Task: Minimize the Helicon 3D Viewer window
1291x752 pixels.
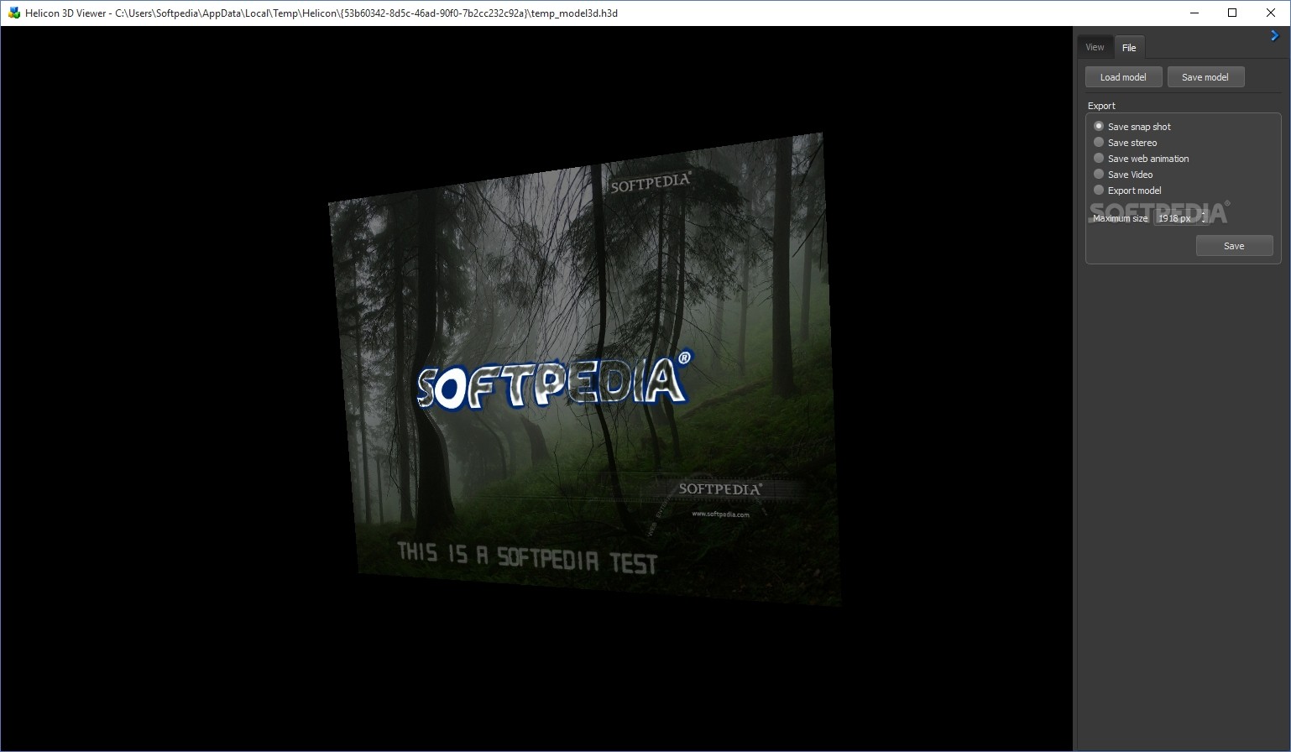Action: [1194, 13]
